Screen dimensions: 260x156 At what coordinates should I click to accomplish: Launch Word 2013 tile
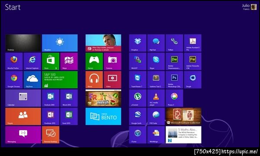pyautogui.click(x=69, y=98)
